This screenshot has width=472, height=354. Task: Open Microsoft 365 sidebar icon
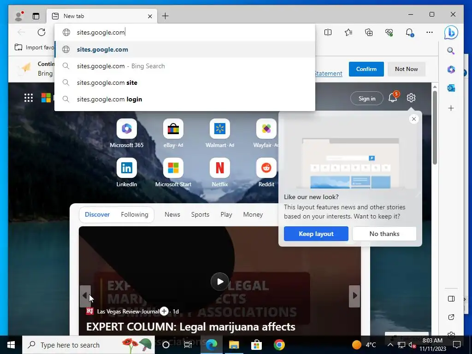tap(451, 70)
